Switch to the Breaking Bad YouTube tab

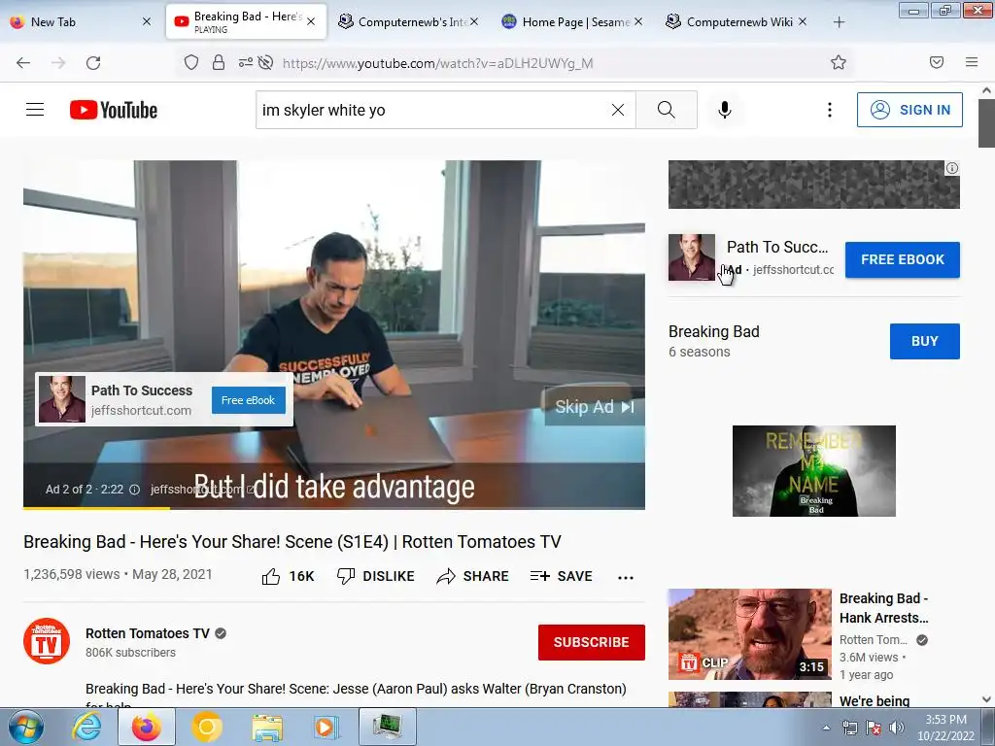(x=246, y=21)
